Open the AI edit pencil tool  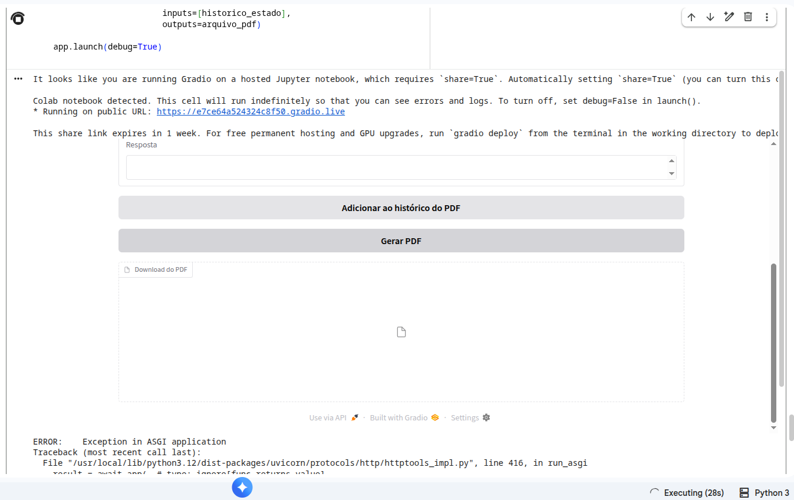tap(729, 17)
